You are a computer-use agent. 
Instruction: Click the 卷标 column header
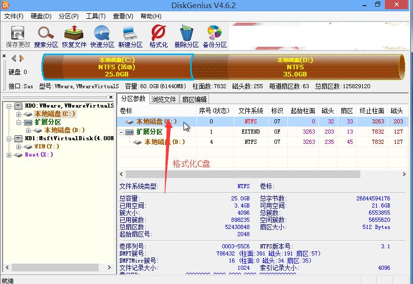(x=157, y=111)
